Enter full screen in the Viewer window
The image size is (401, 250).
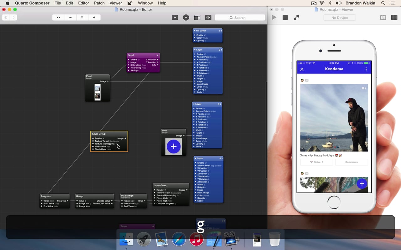pyautogui.click(x=296, y=17)
